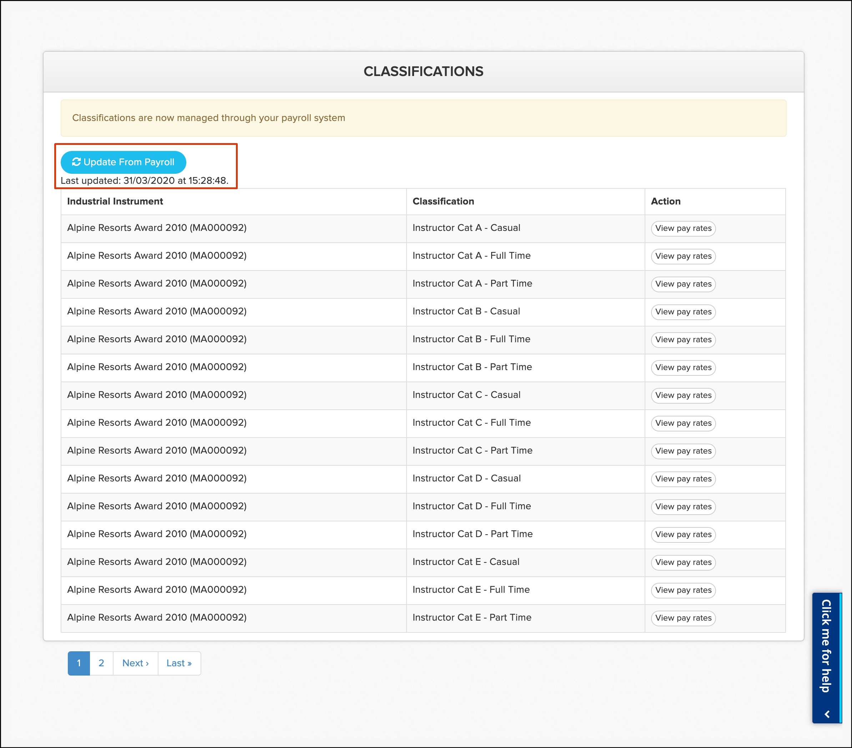Screen dimensions: 852x748
Task: View pay rates for Instructor Cat D - Casual
Action: click(683, 479)
